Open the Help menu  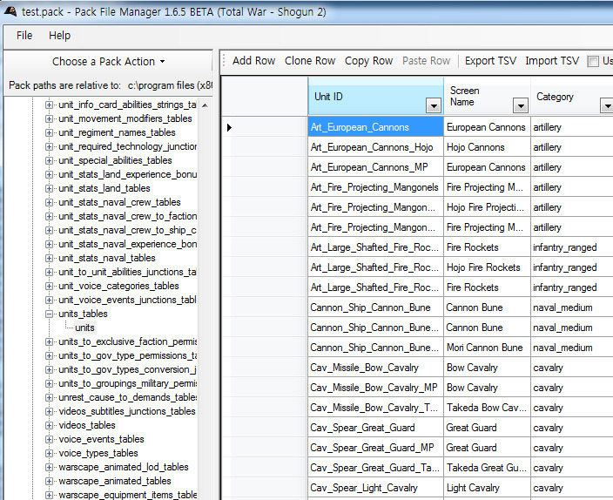[59, 36]
